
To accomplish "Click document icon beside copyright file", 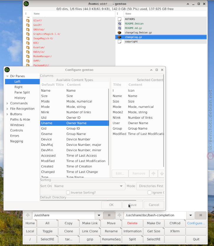I will tap(120, 42).
